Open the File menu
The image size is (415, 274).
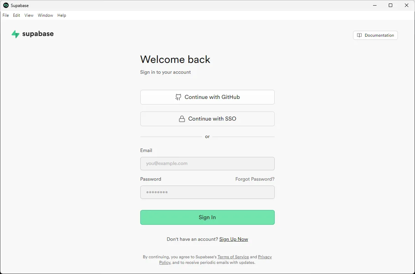pyautogui.click(x=6, y=15)
